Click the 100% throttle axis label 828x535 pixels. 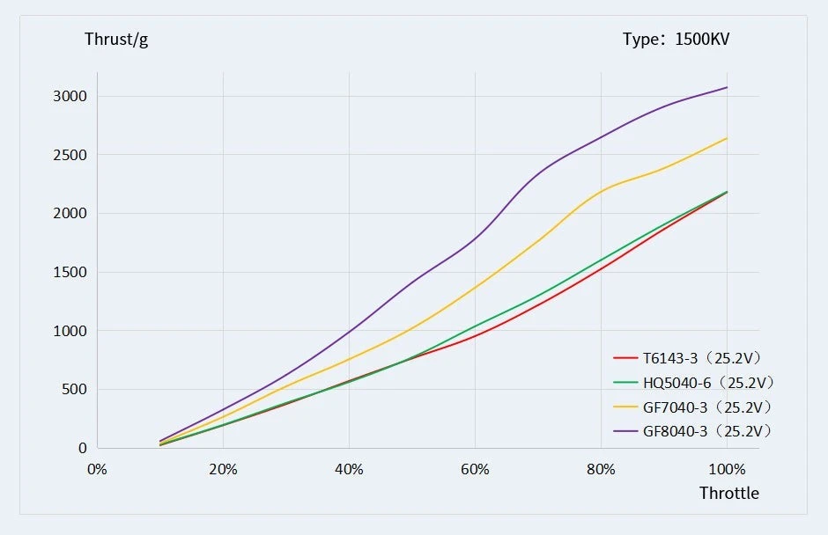pyautogui.click(x=727, y=469)
